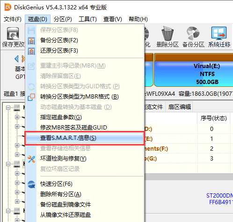Expand the first partition node under top disk
Screen dimensions: 233x222
pyautogui.click(x=17, y=117)
